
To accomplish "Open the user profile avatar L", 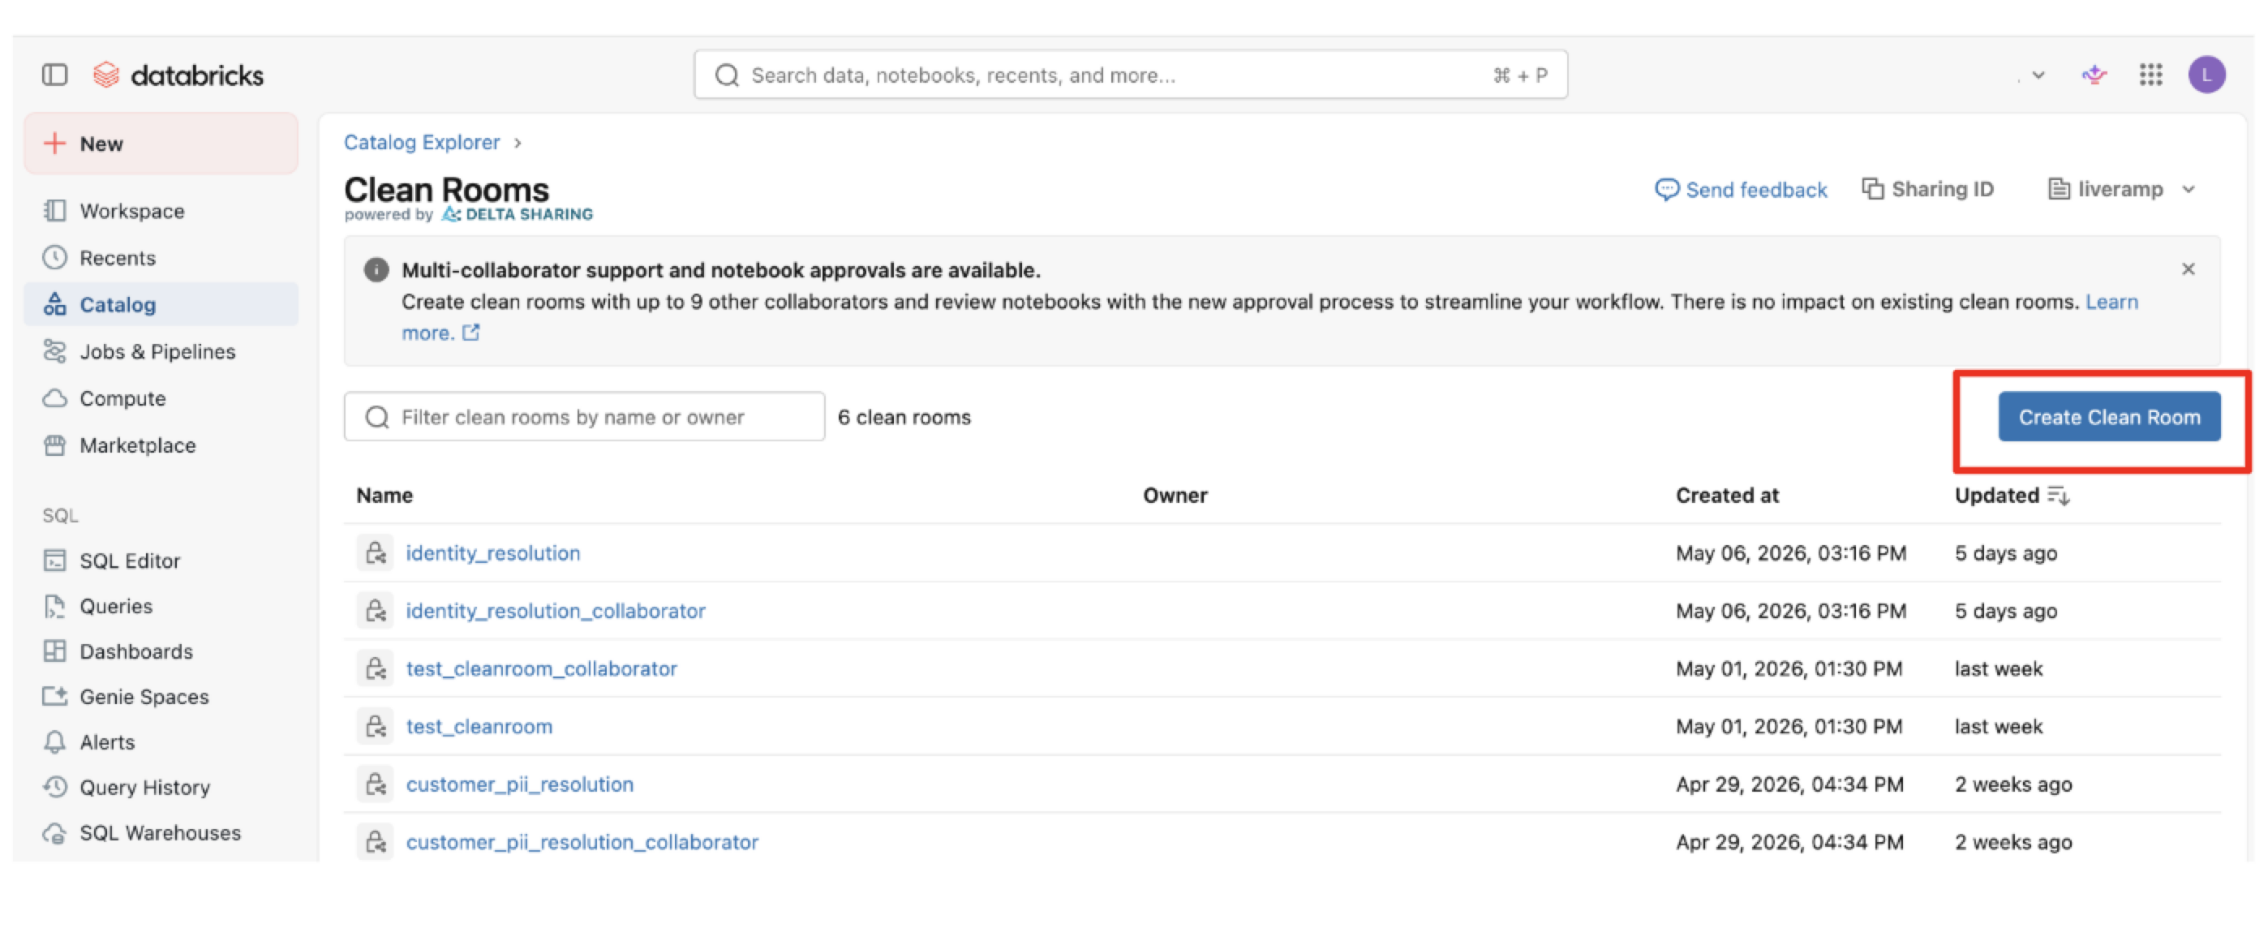I will pos(2207,75).
